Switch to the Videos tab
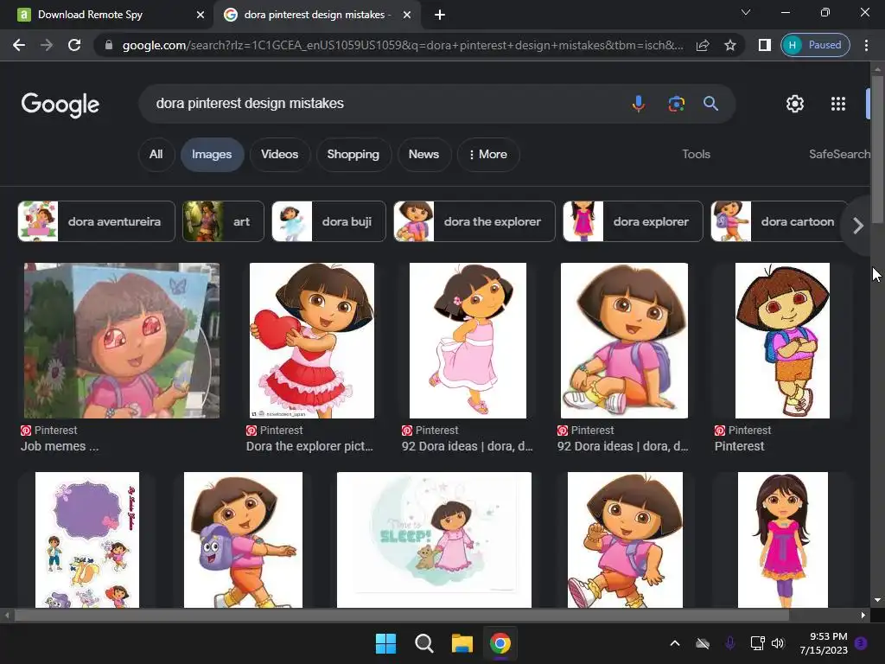The width and height of the screenshot is (885, 664). click(279, 154)
